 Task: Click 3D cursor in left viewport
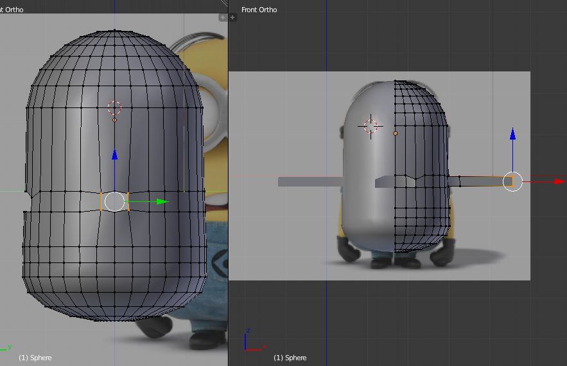[115, 107]
